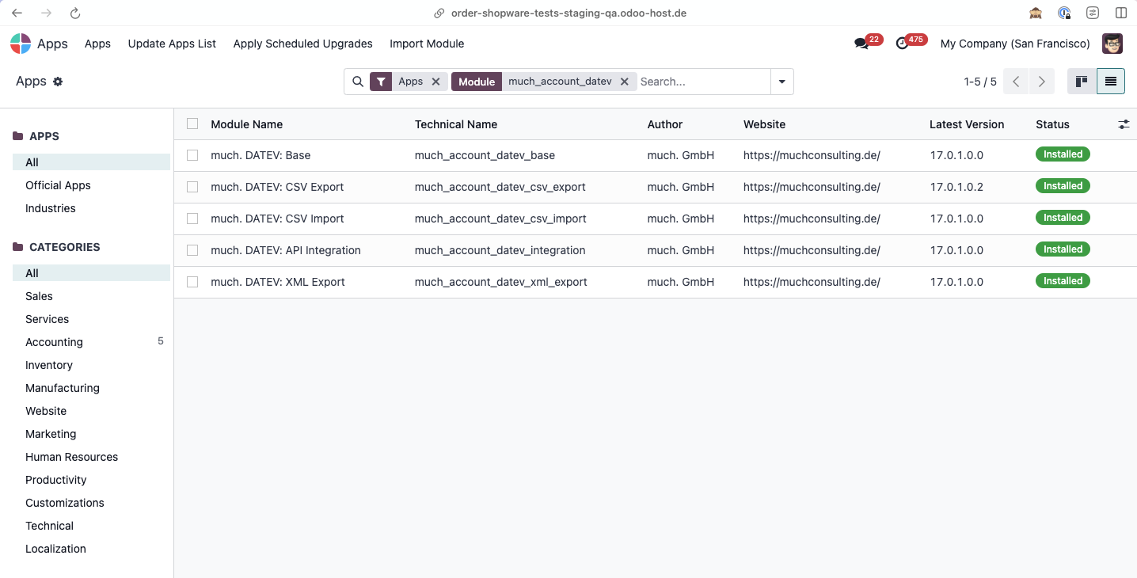Check the much. DATEV: XML Export row checkbox
The height and width of the screenshot is (578, 1137).
(192, 282)
